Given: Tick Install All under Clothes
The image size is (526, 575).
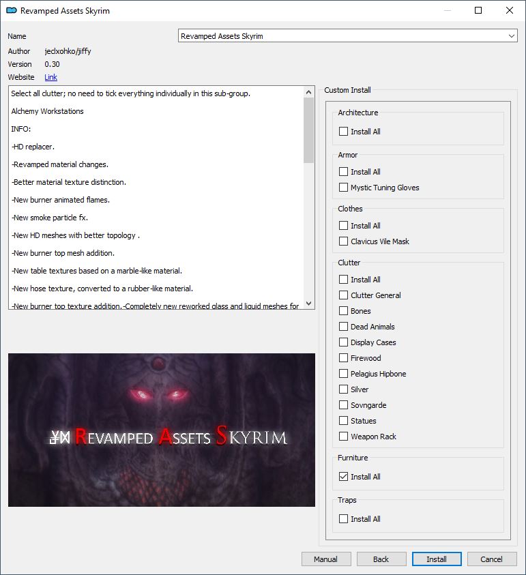Looking at the screenshot, I should coord(343,226).
